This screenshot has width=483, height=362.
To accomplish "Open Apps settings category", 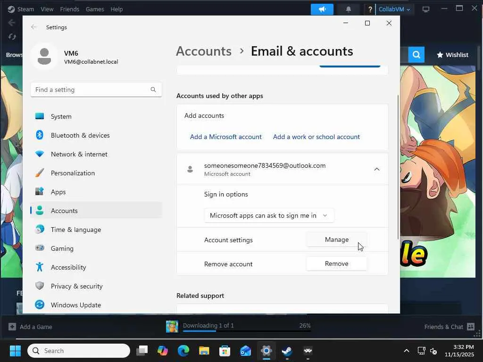I will [96, 192].
